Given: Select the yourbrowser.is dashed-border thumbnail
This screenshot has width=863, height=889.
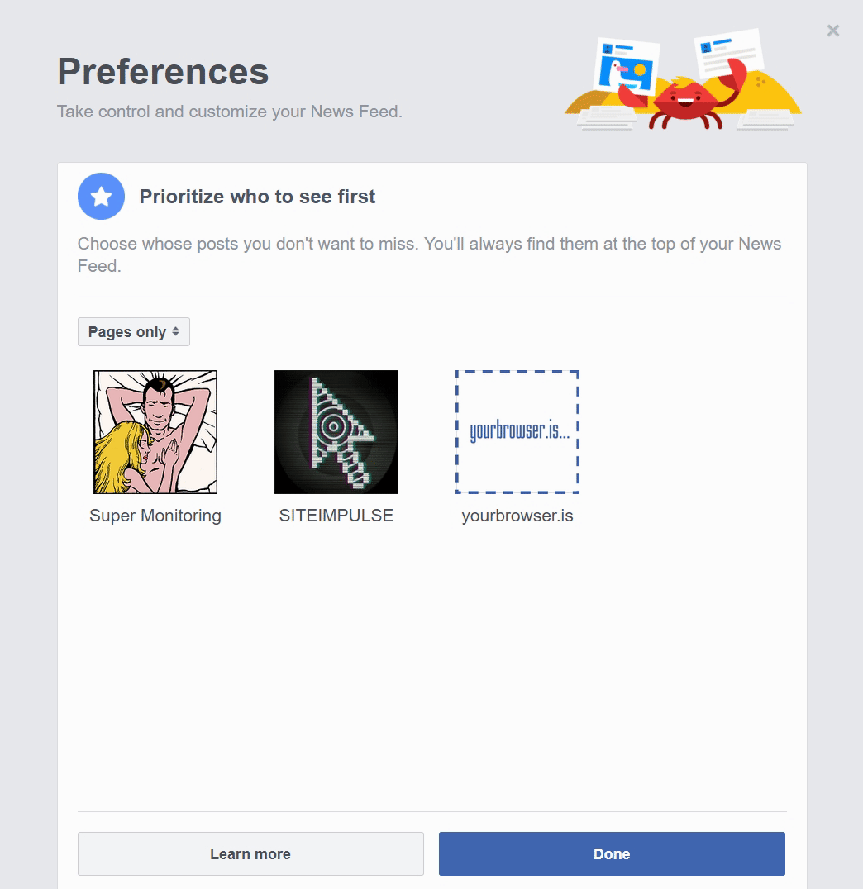Looking at the screenshot, I should click(517, 432).
